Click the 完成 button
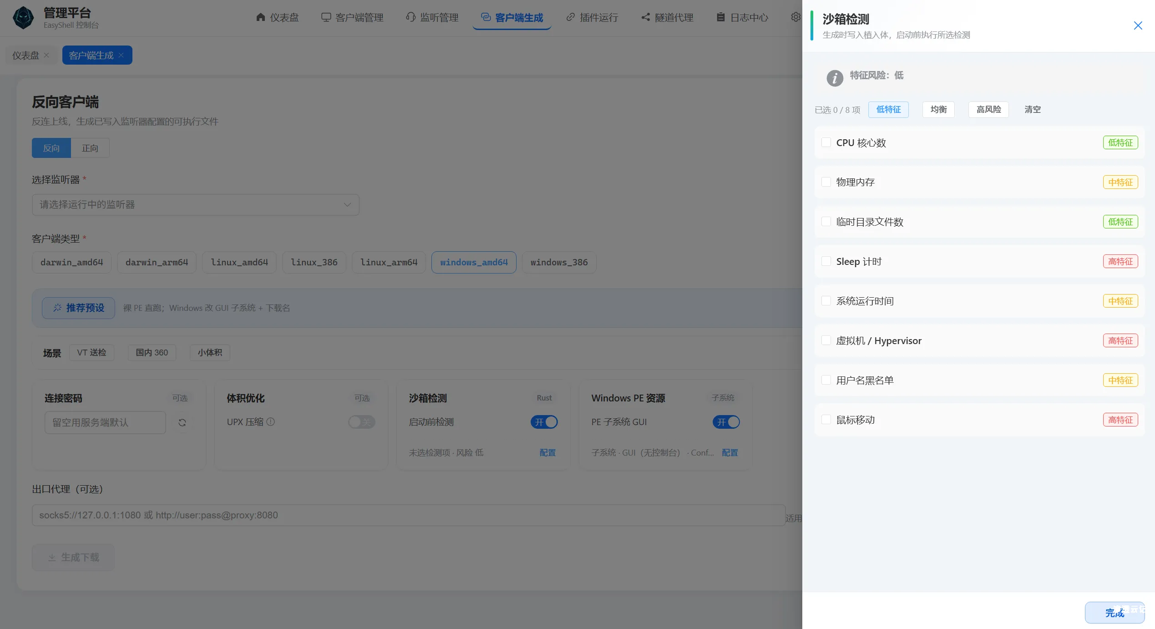1155x629 pixels. (1114, 613)
